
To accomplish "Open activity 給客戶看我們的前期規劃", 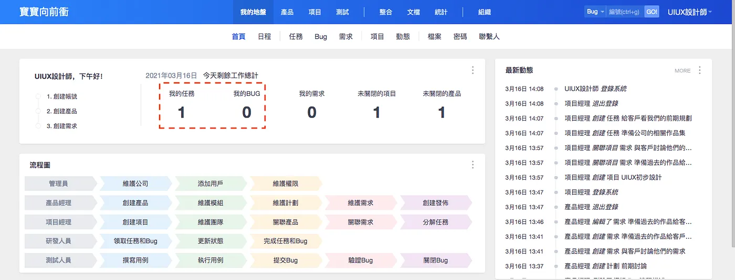I will click(x=657, y=119).
